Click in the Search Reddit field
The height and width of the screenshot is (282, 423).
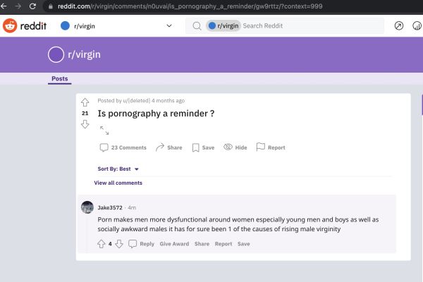pyautogui.click(x=310, y=26)
